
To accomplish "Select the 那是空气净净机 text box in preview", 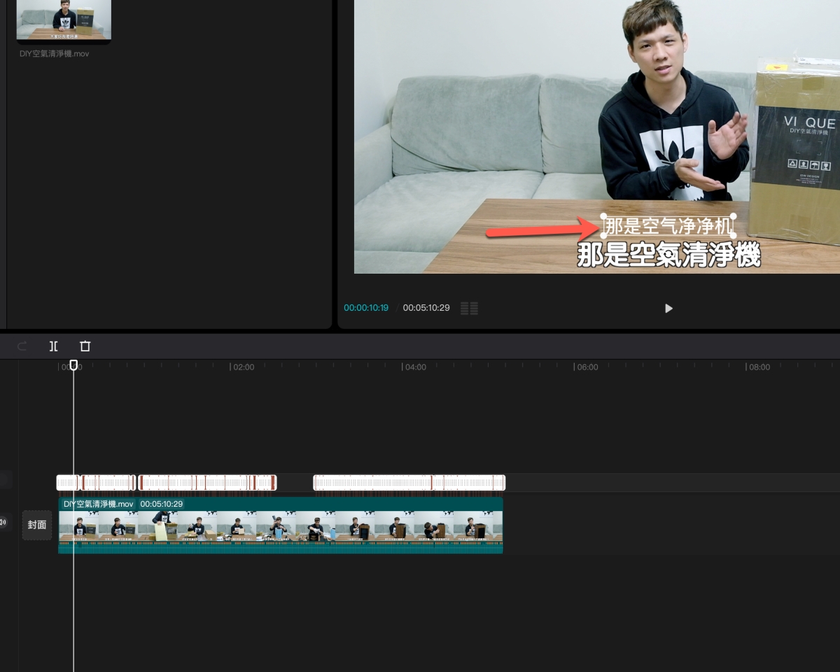I will pos(668,226).
